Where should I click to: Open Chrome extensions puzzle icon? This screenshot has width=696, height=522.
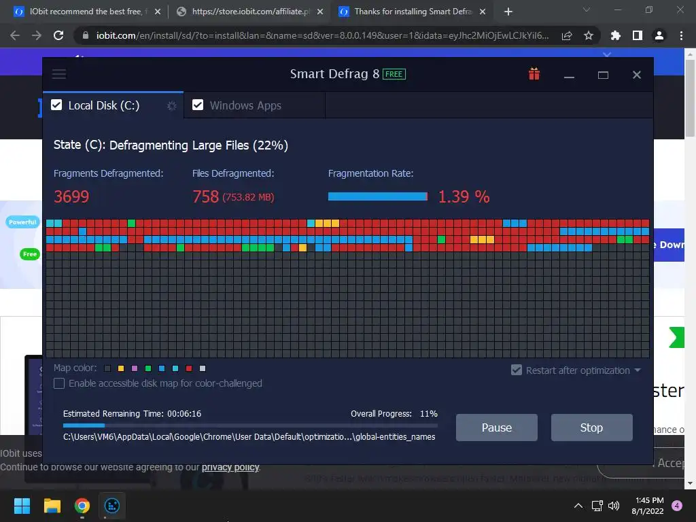pyautogui.click(x=615, y=35)
